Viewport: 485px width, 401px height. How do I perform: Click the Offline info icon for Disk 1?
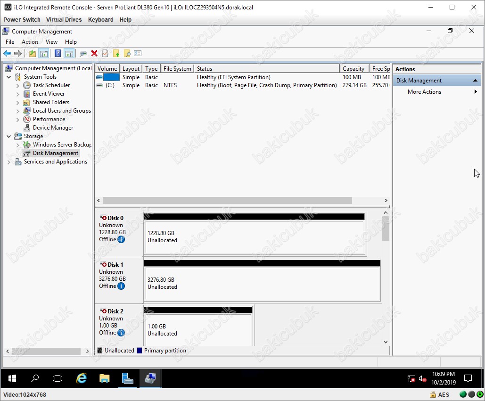121,286
